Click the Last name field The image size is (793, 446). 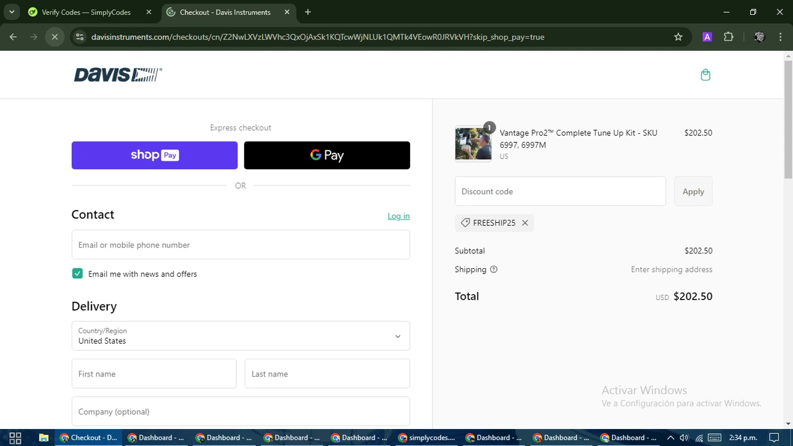point(327,374)
